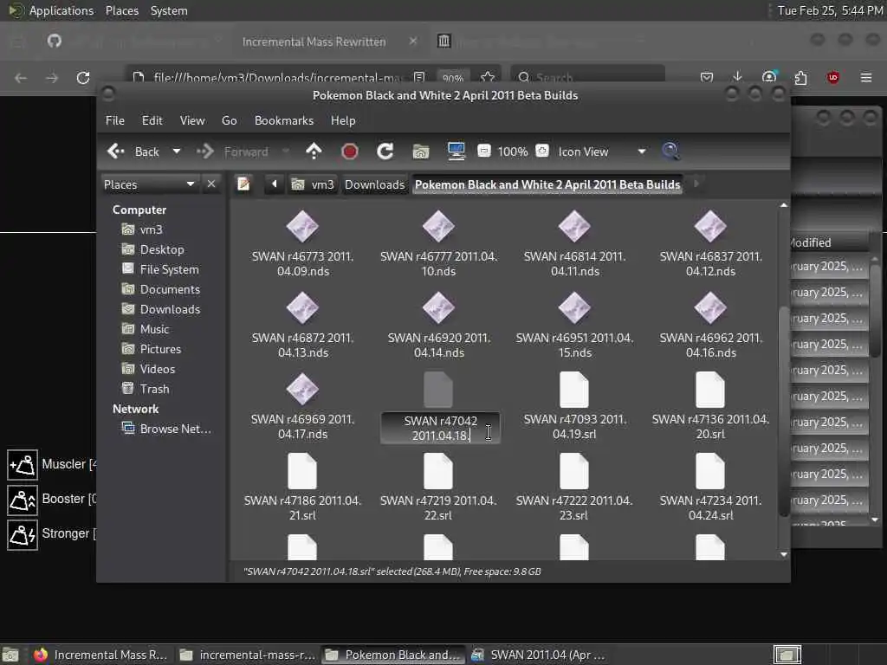Select the SWAN r46951 2011.04.15.nds file icon
Screen dimensions: 887x665
(574, 308)
